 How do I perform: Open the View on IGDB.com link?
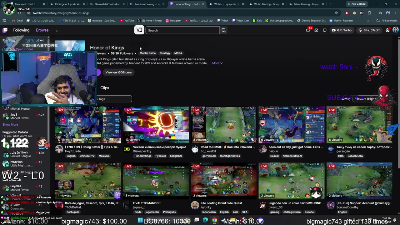point(118,72)
